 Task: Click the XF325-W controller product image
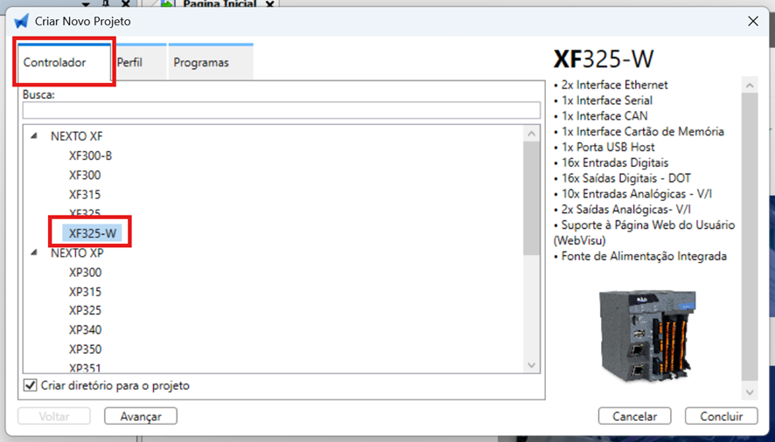647,336
